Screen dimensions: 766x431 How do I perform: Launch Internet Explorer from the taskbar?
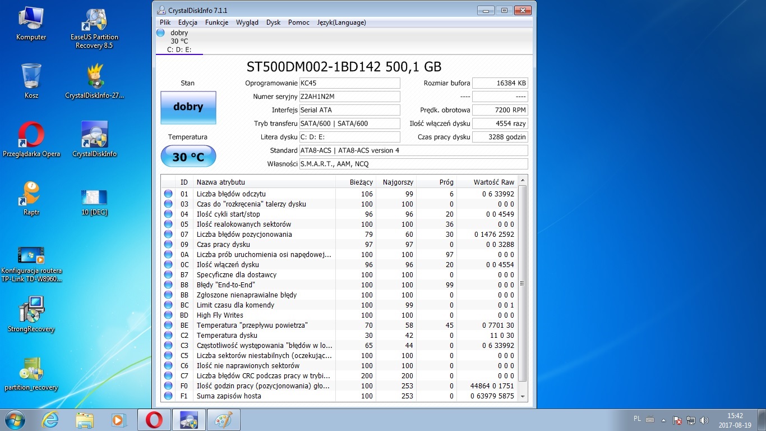click(50, 420)
